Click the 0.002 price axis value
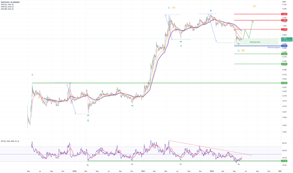The height and width of the screenshot is (173, 293). 285,132
